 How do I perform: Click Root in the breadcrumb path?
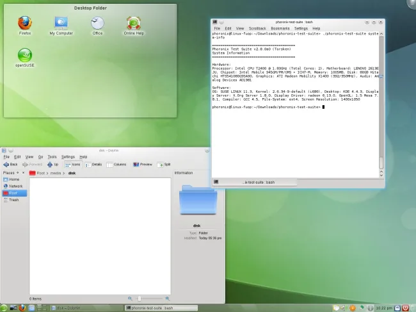(x=40, y=173)
